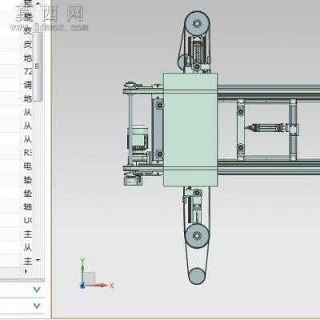Select the navigator row starting with "U"

click(16, 220)
